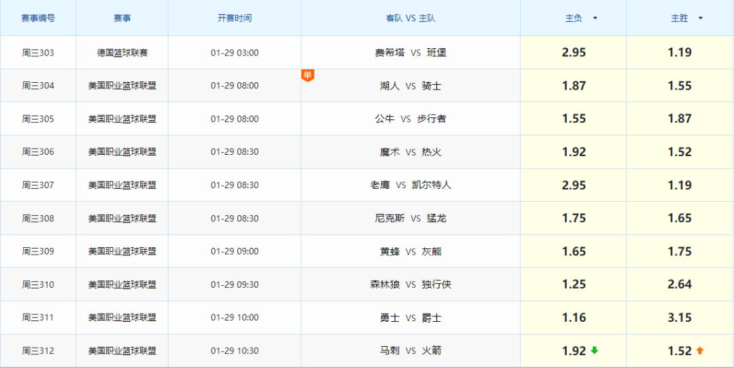Click 美国职业篮球联盟 in the 周三310 row

coord(122,284)
